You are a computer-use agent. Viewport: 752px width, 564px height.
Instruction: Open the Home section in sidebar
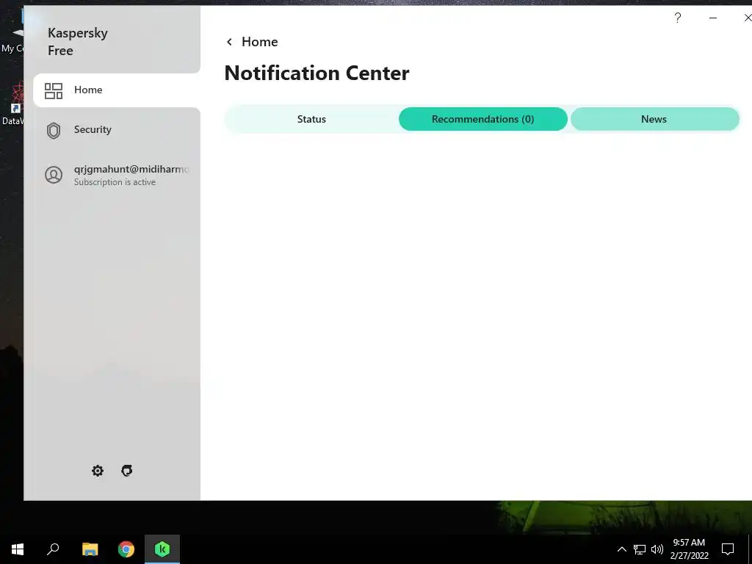coord(117,90)
